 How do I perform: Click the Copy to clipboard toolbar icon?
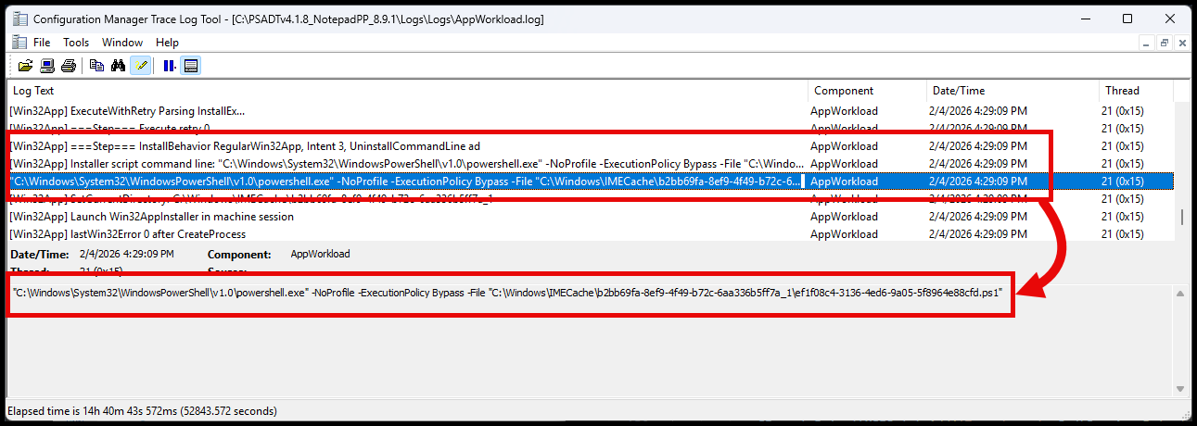click(x=96, y=66)
